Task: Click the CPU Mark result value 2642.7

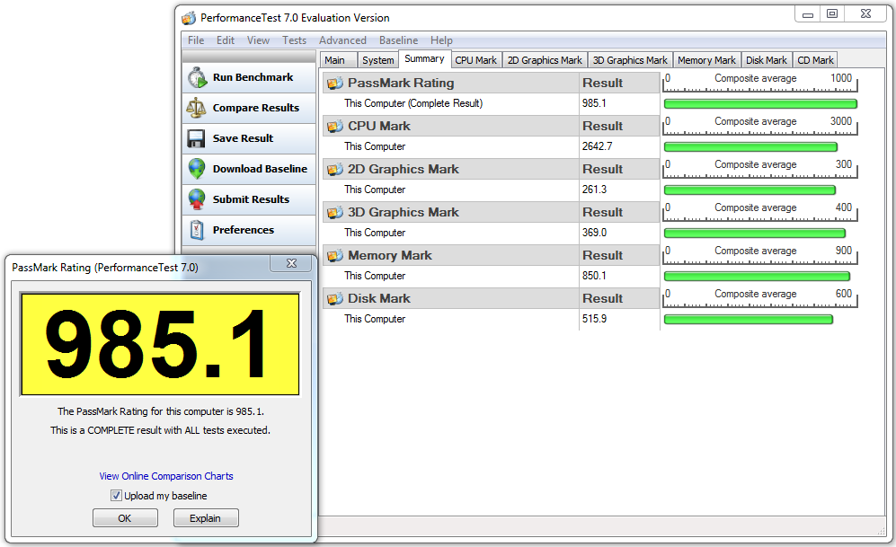Action: click(597, 146)
